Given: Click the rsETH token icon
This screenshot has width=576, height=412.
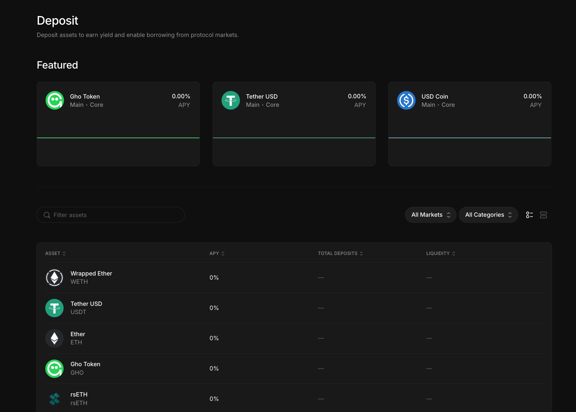Looking at the screenshot, I should click(x=54, y=399).
